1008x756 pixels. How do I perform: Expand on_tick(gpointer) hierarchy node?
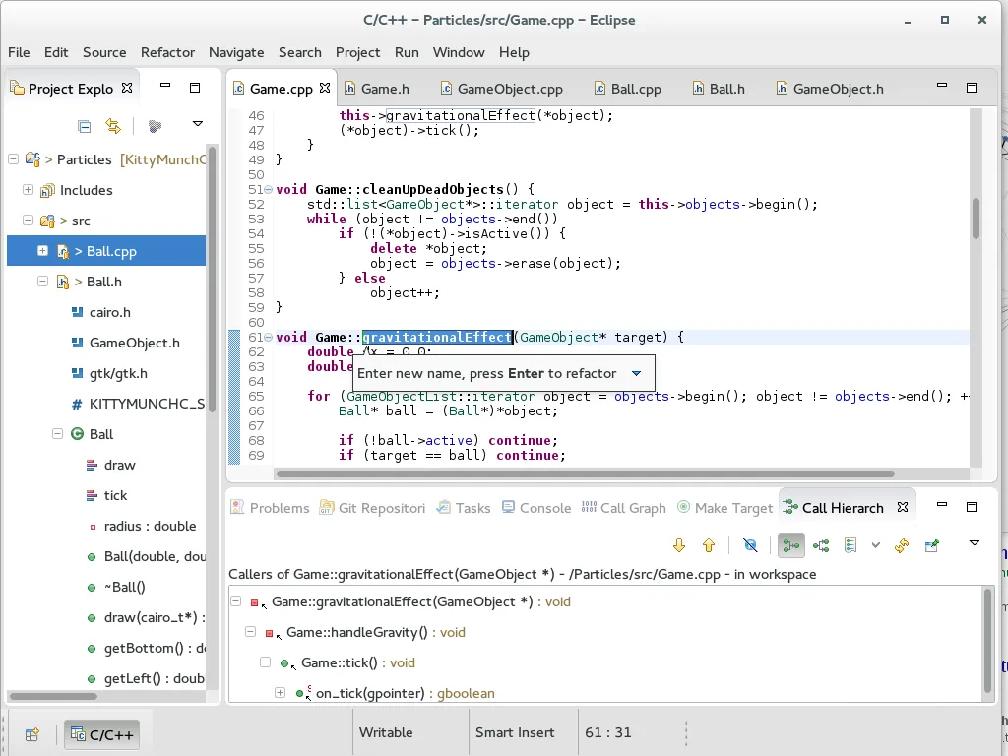point(280,693)
